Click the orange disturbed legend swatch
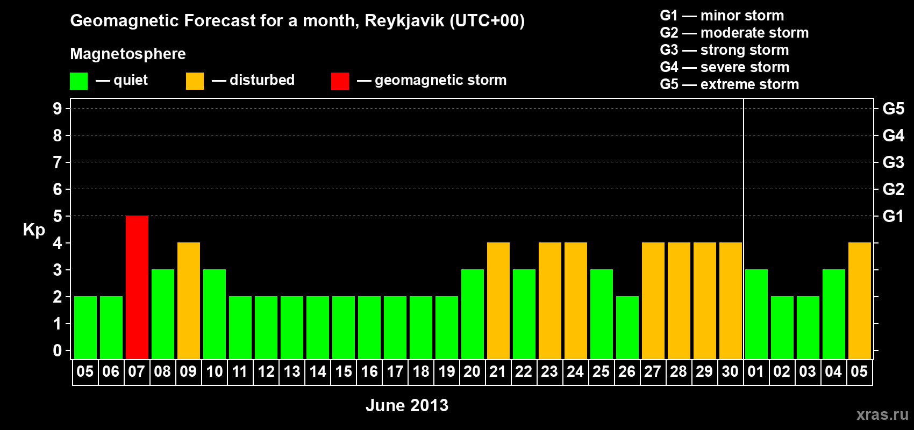Image resolution: width=914 pixels, height=430 pixels. 195,81
